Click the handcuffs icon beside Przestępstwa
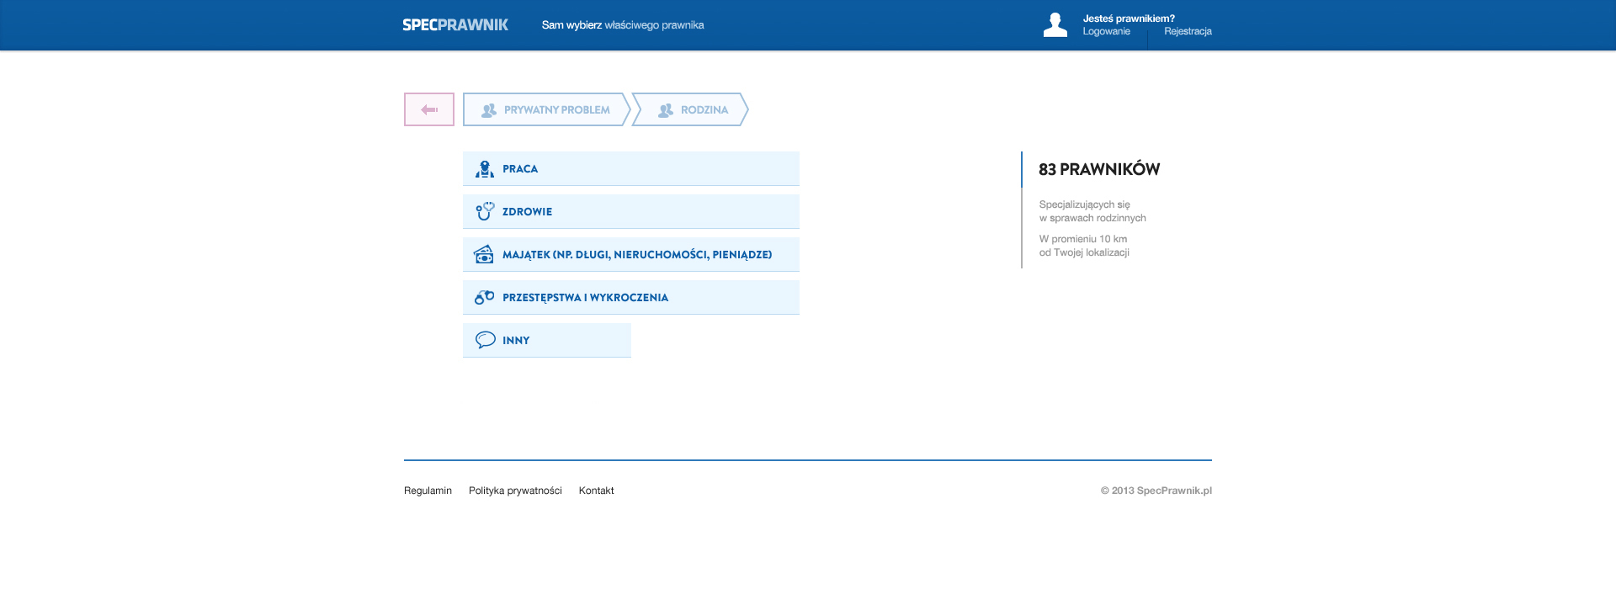 (484, 297)
